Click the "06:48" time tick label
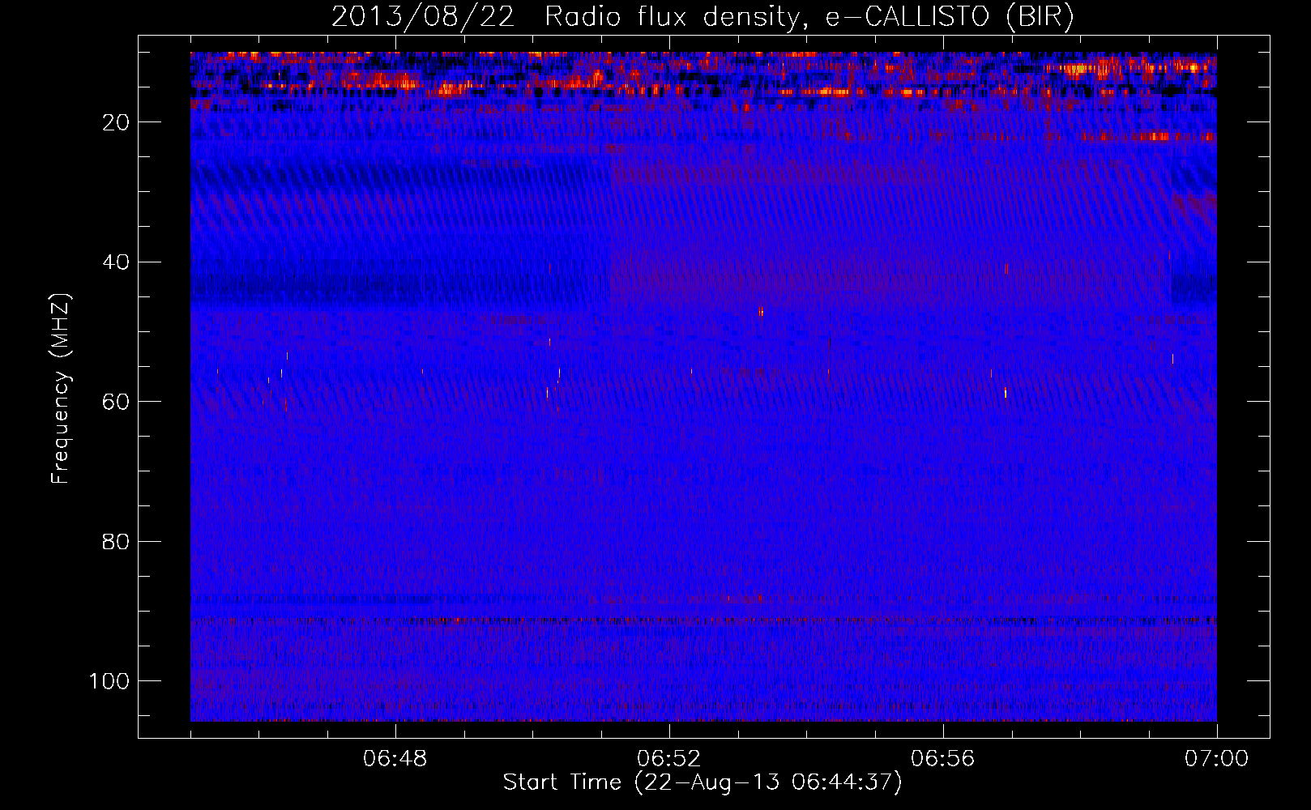Image resolution: width=1311 pixels, height=810 pixels. click(x=395, y=760)
